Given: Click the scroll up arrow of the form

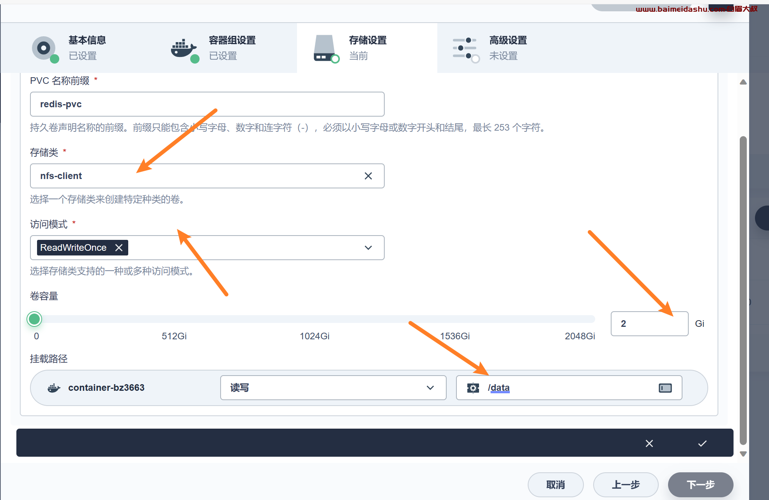Looking at the screenshot, I should [743, 82].
